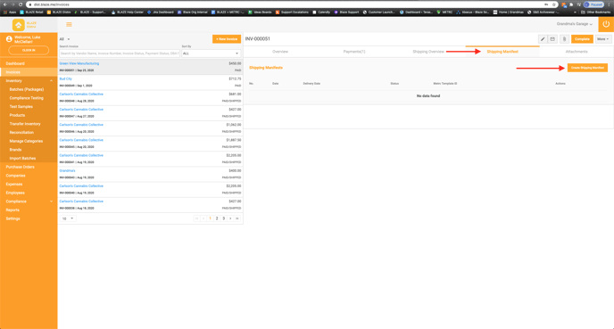
Task: Click the user avatar icon beside Welcome
Action: click(x=9, y=39)
